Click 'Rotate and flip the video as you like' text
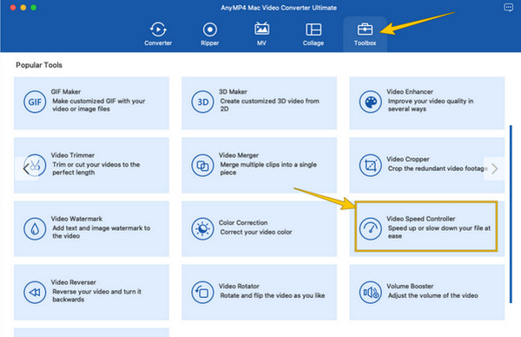Viewport: 521px width, 337px height. tap(273, 295)
